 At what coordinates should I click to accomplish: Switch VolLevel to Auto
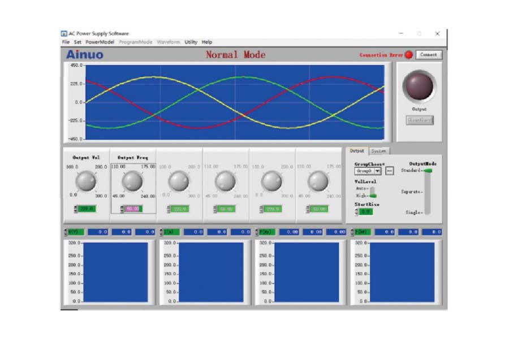[x=373, y=189]
